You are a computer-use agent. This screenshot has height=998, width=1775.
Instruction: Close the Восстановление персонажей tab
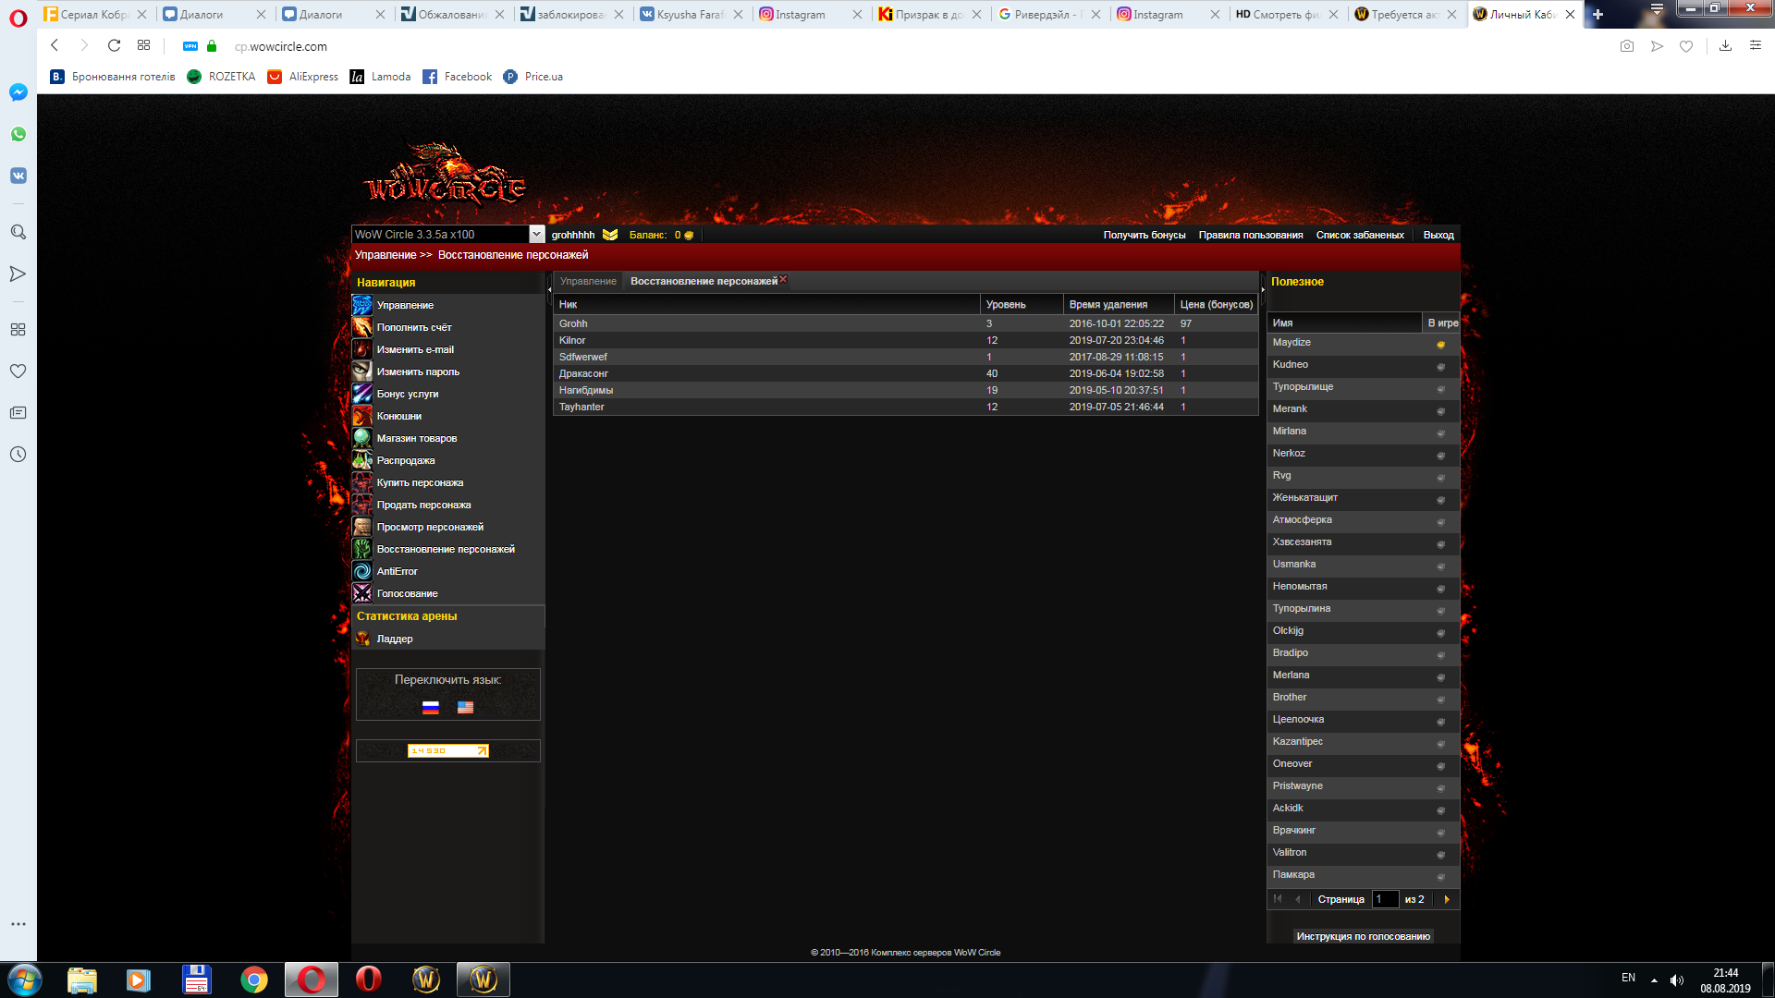pos(783,279)
